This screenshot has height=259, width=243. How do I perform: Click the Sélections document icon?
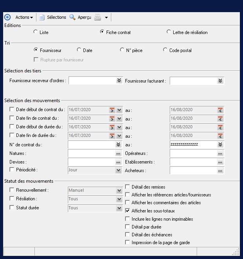pyautogui.click(x=42, y=17)
